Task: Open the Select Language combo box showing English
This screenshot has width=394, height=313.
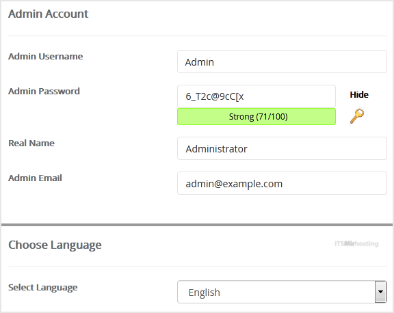Action: click(x=282, y=292)
